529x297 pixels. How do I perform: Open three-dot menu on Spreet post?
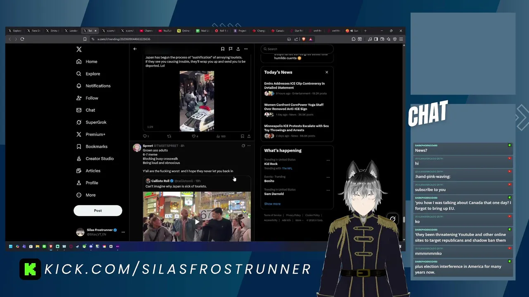pos(249,146)
